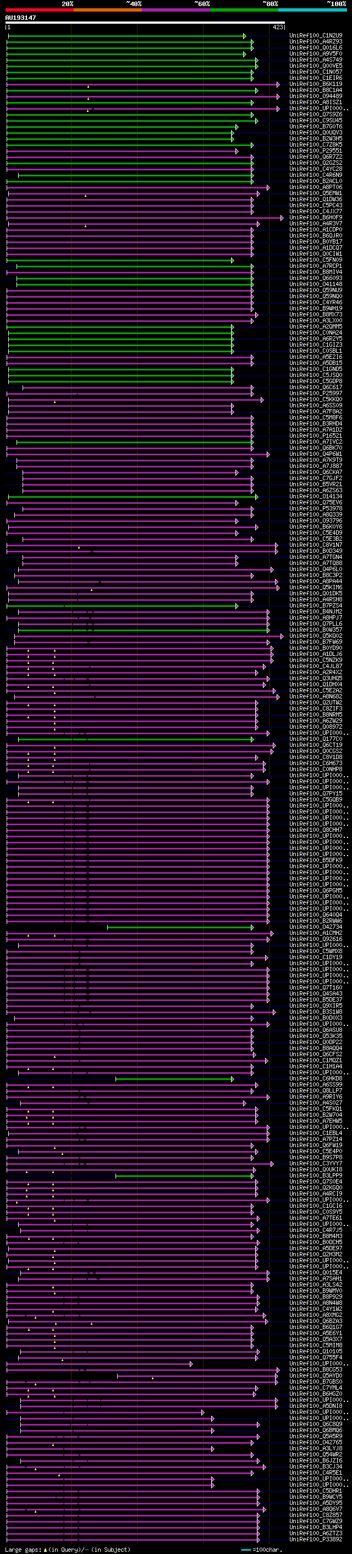Select hit label UniRef100_A8N682

(316, 697)
